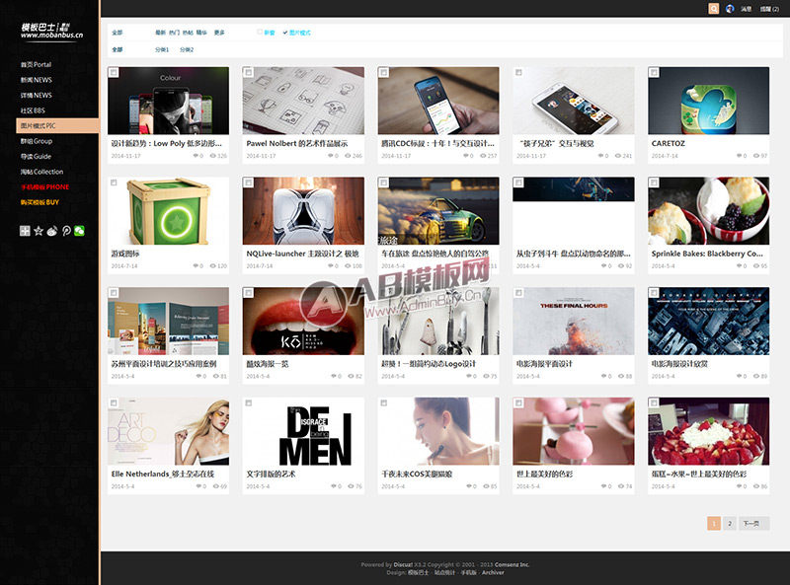Click the Tencent Weibo icon in sidebar
The image size is (790, 585).
coord(66,230)
